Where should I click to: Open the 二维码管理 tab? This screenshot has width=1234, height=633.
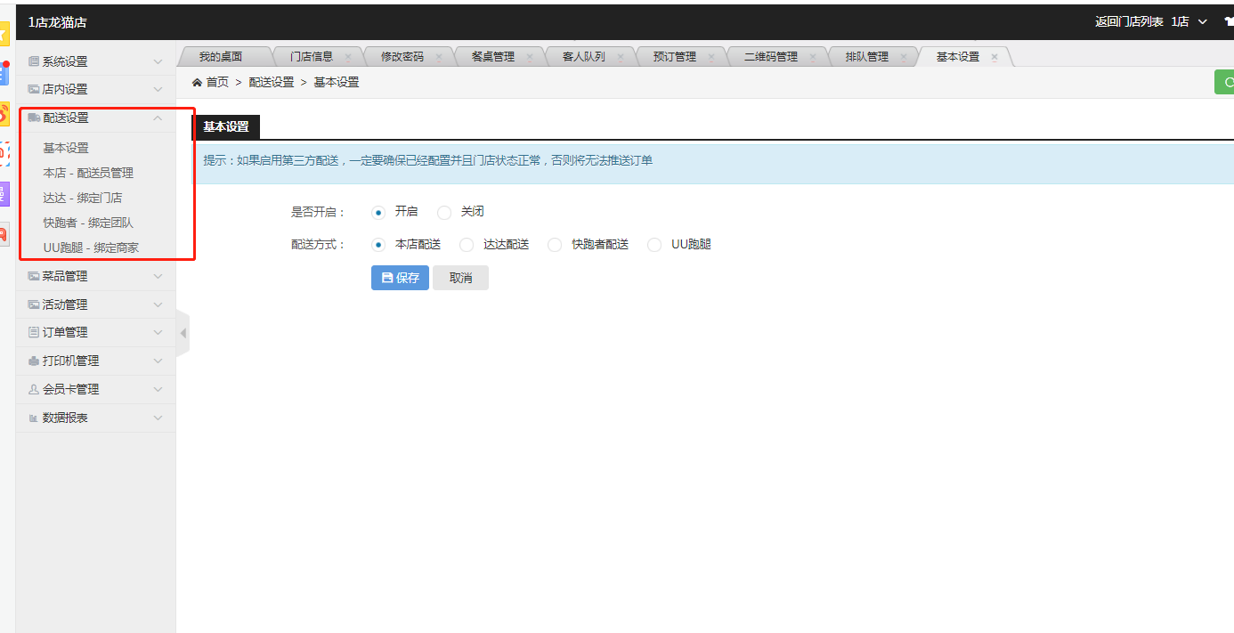pyautogui.click(x=770, y=57)
